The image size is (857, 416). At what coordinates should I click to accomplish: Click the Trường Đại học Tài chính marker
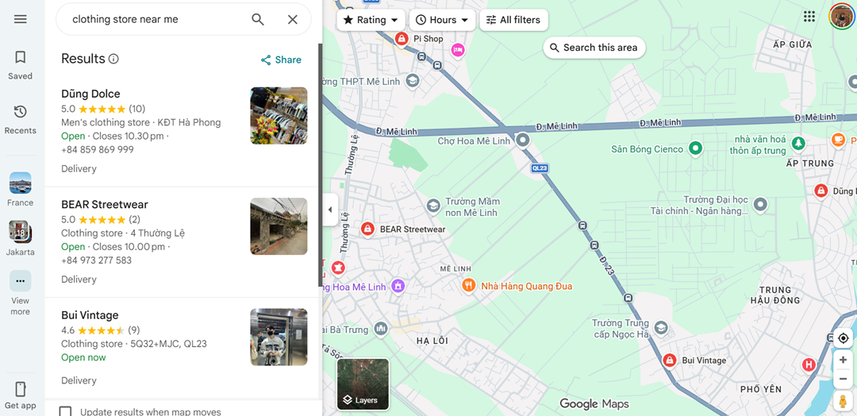click(760, 205)
